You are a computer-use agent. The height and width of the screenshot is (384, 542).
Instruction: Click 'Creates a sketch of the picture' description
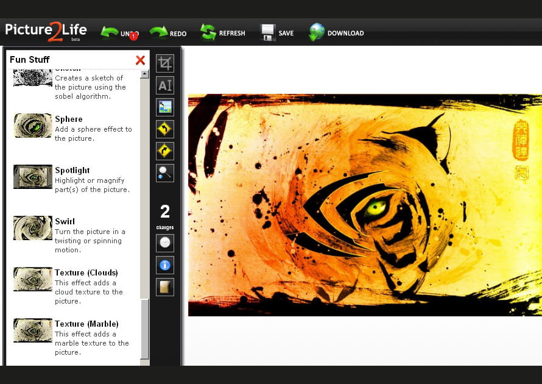pyautogui.click(x=90, y=87)
